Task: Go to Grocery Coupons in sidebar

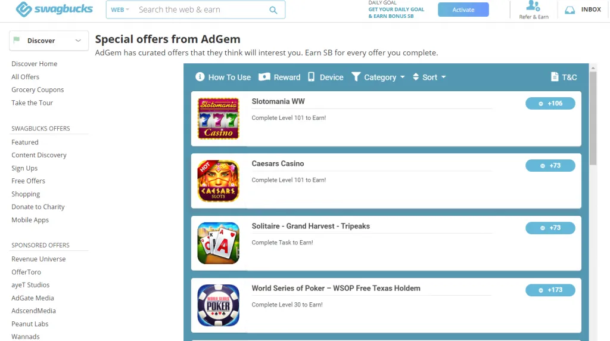Action: coord(38,89)
